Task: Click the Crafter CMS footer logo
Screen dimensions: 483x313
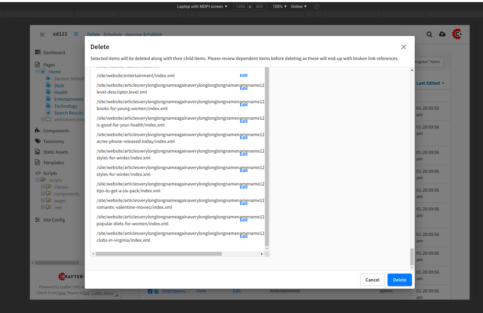Action: point(71,276)
